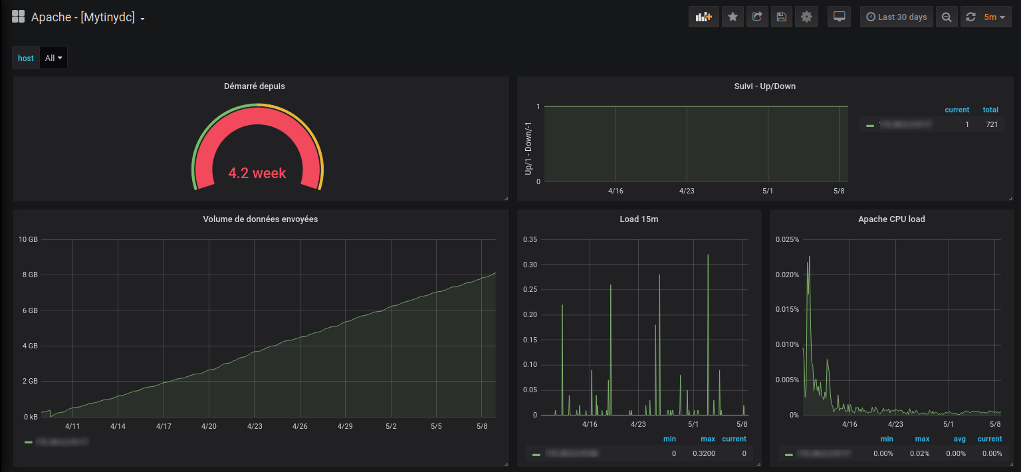Sort Apache CPU load legend by avg
Viewport: 1021px width, 472px height.
click(961, 439)
